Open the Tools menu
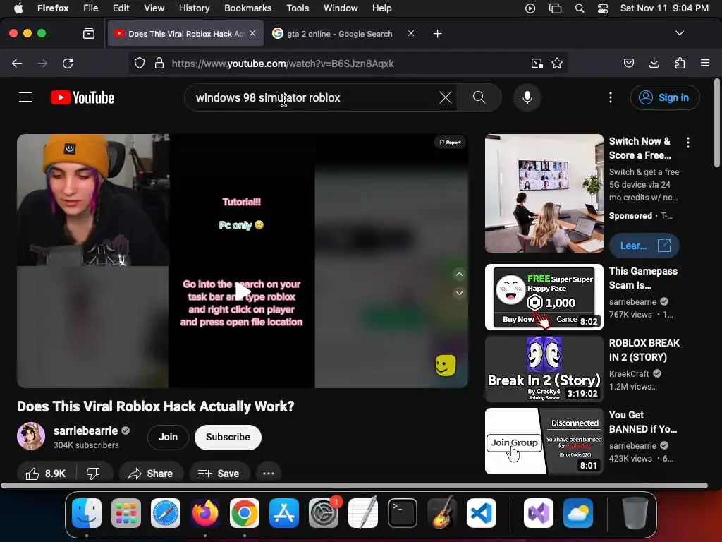This screenshot has height=542, width=722. pos(298,8)
